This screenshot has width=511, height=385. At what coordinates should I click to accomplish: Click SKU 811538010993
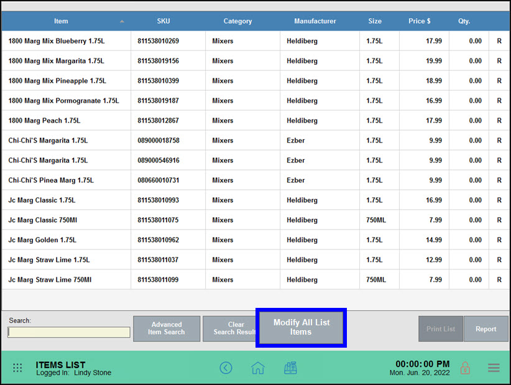pos(158,200)
